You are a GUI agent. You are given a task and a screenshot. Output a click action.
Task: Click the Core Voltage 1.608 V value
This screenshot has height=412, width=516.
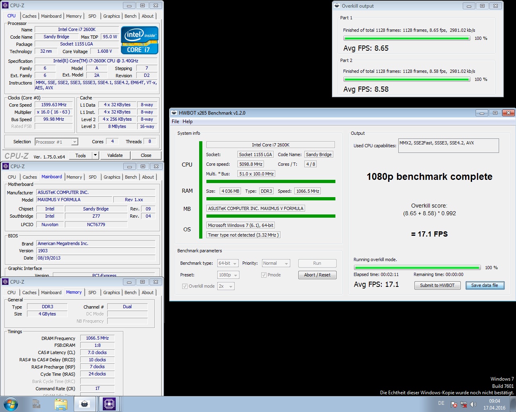(x=104, y=51)
